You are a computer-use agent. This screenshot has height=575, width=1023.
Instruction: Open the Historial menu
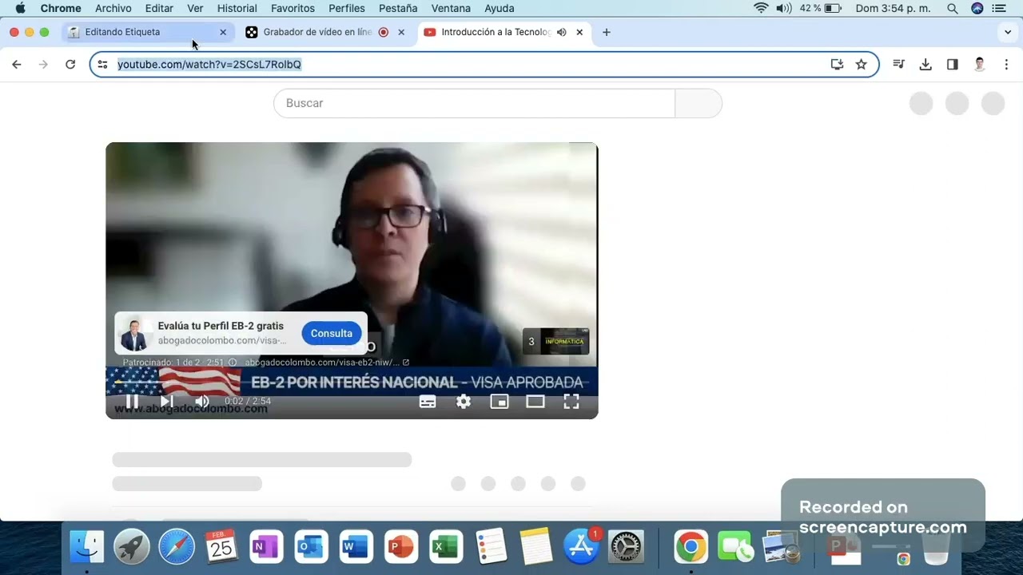point(237,8)
